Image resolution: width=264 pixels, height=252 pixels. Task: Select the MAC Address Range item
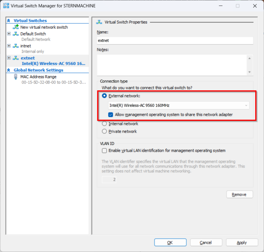coord(38,77)
